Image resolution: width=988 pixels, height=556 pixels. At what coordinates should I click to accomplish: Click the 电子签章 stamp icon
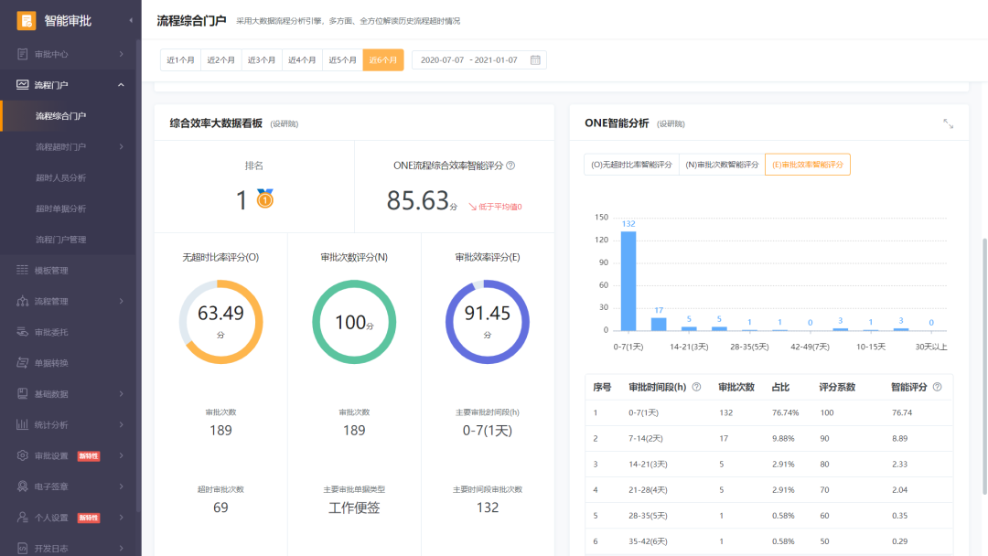coord(23,486)
